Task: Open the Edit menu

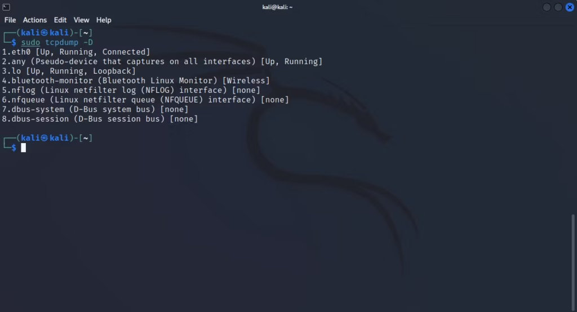Action: [60, 20]
